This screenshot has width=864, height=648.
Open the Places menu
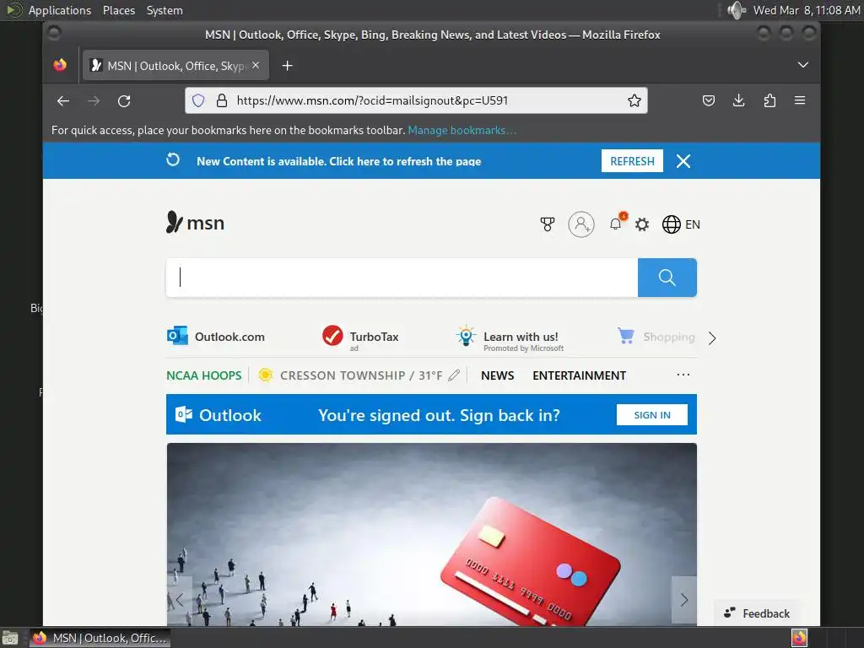[x=119, y=10]
